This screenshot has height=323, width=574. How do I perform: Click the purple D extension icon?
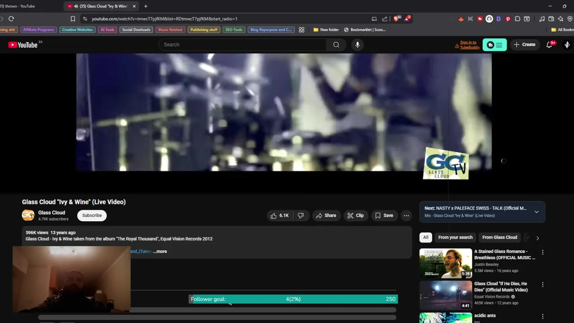499,19
